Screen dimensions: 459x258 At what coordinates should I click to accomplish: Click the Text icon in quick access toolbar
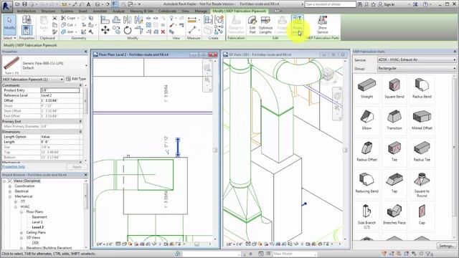(88, 4)
